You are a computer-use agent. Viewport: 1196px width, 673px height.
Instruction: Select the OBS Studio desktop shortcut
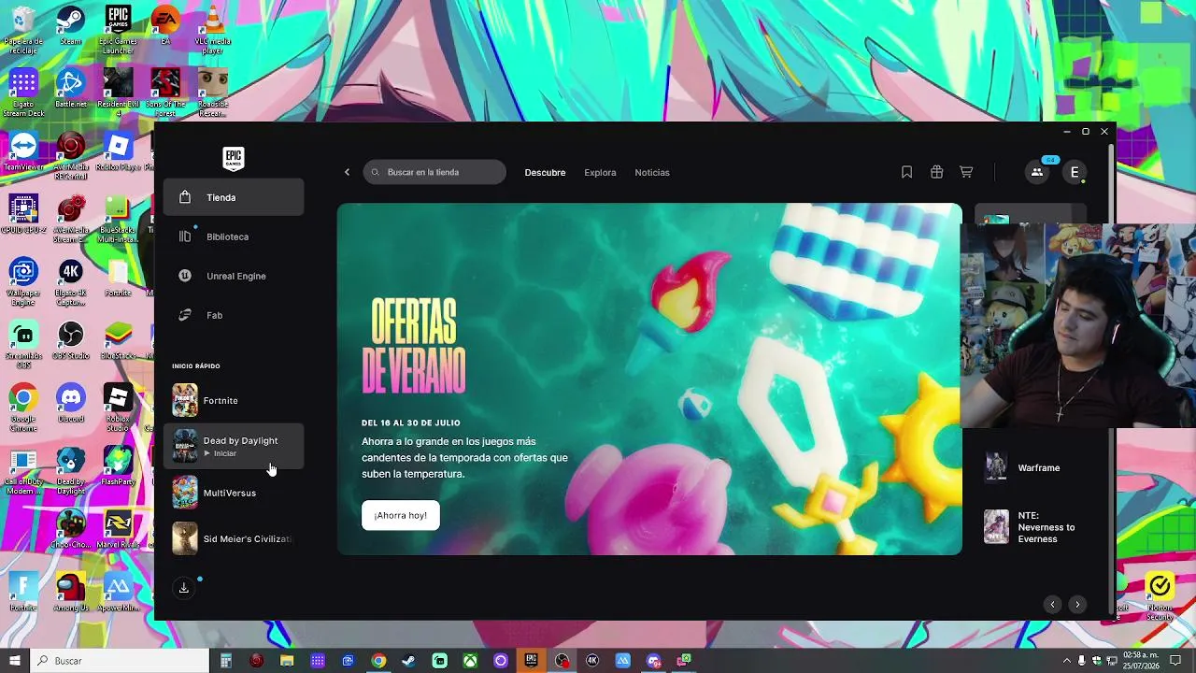[70, 341]
